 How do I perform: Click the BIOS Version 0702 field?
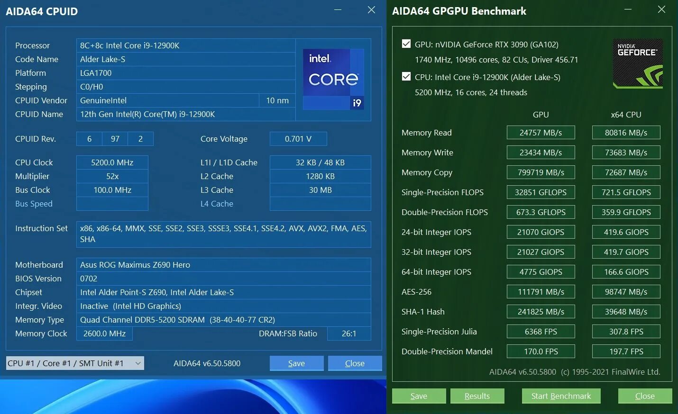click(x=224, y=279)
